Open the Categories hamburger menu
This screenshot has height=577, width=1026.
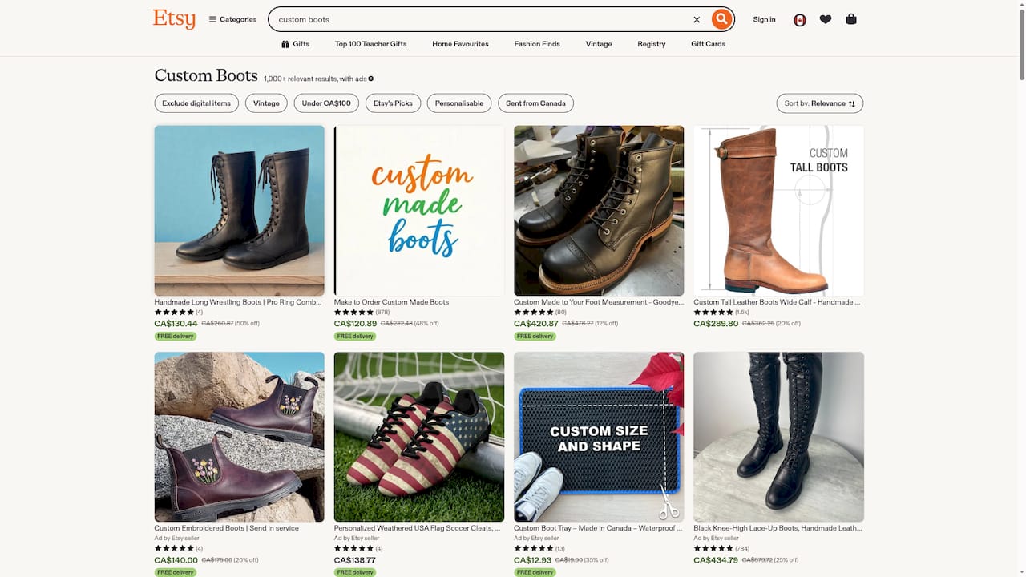pos(232,19)
